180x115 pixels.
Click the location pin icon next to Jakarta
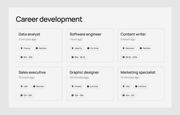[x=73, y=48]
